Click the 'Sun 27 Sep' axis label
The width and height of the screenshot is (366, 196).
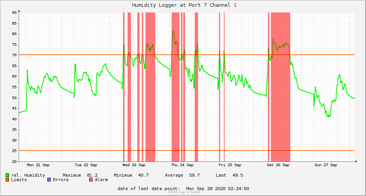(x=326, y=165)
